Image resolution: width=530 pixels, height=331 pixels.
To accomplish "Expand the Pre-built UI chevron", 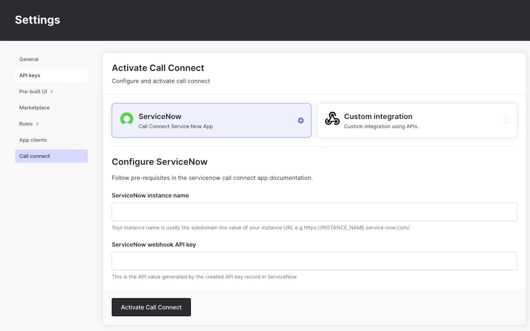I will (52, 91).
